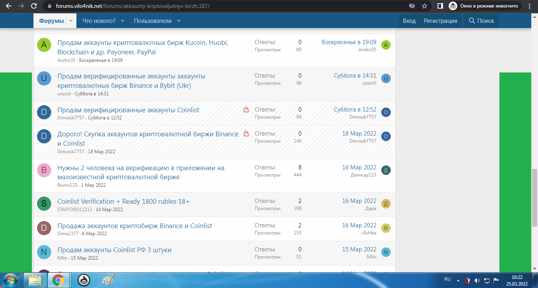Open the Bruno123 pink avatar icon
The height and width of the screenshot is (288, 538).
click(x=44, y=170)
